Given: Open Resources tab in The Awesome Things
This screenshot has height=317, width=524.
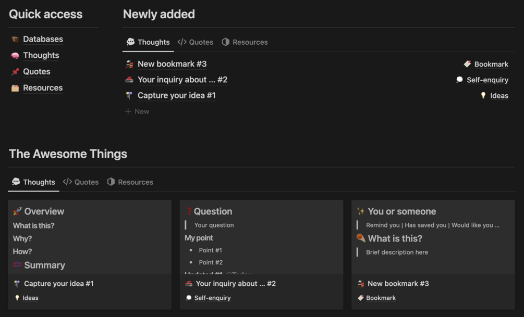Looking at the screenshot, I should (x=130, y=182).
